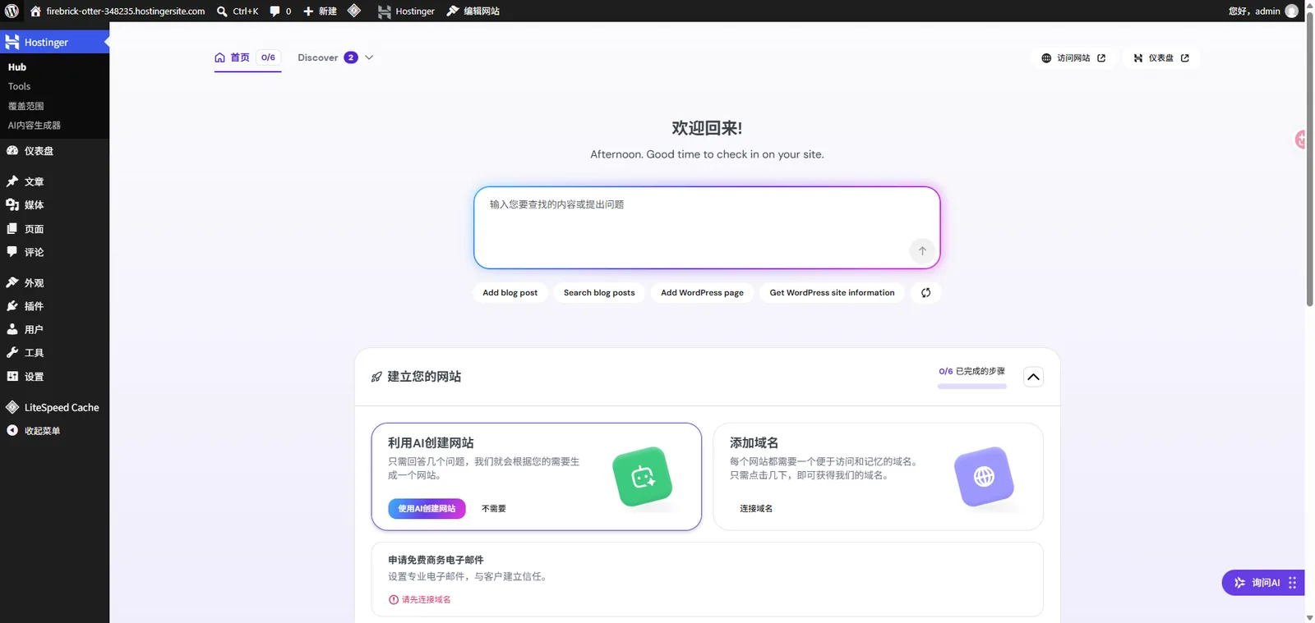Image resolution: width=1315 pixels, height=623 pixels.
Task: Click the 0/6 steps progress bar
Action: click(972, 386)
